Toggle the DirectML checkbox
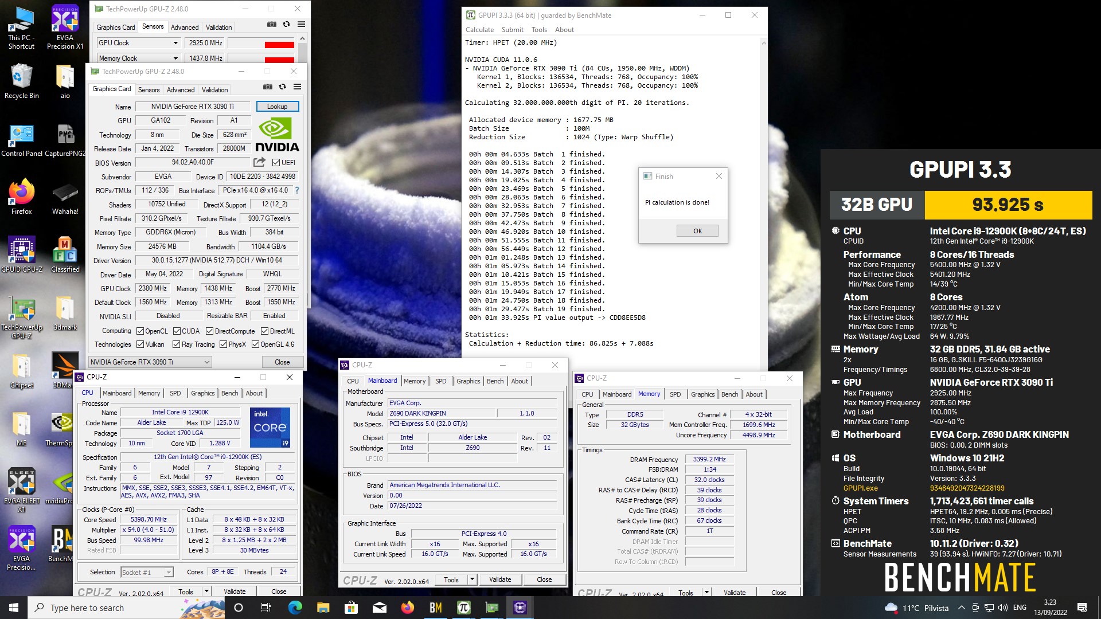Screen dimensions: 1101x619 [x=264, y=331]
